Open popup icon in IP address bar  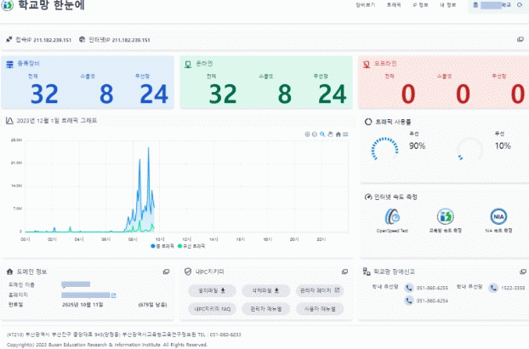click(x=520, y=39)
